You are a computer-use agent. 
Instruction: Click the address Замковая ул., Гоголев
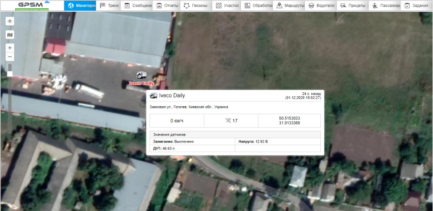point(189,107)
